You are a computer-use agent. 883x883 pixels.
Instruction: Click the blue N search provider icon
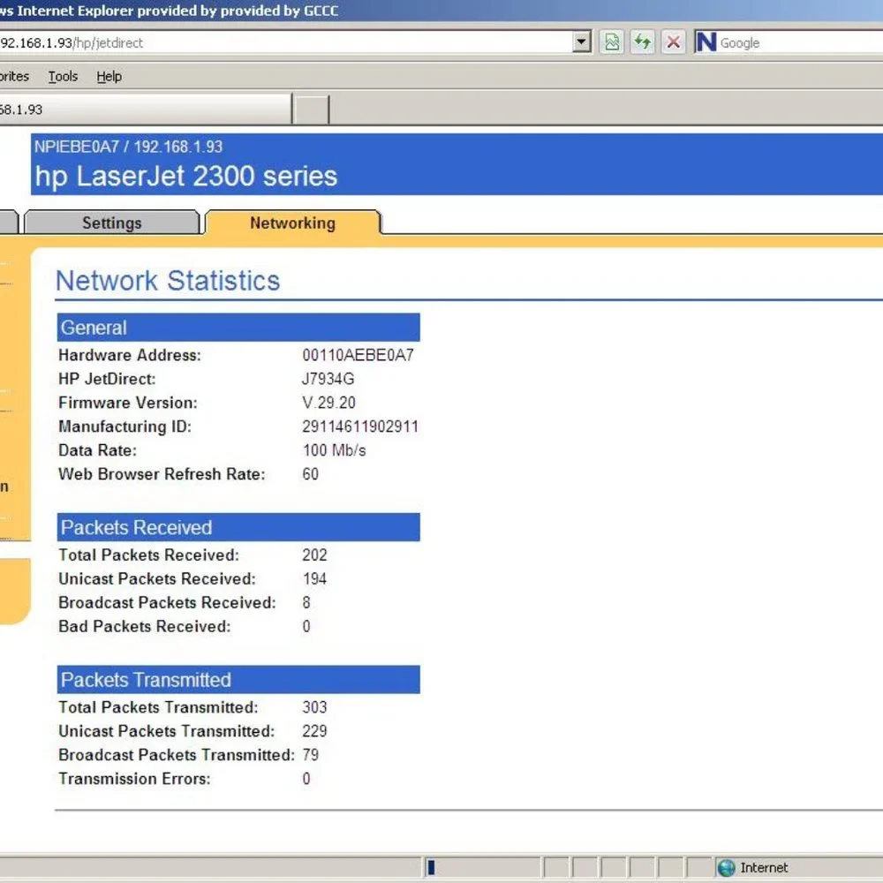[706, 42]
